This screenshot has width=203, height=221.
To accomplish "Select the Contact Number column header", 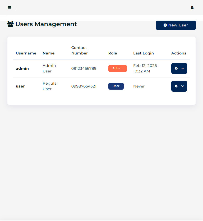I will [79, 50].
